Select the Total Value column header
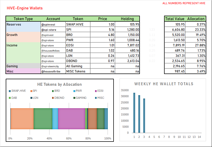212x147 pixels. click(x=175, y=19)
